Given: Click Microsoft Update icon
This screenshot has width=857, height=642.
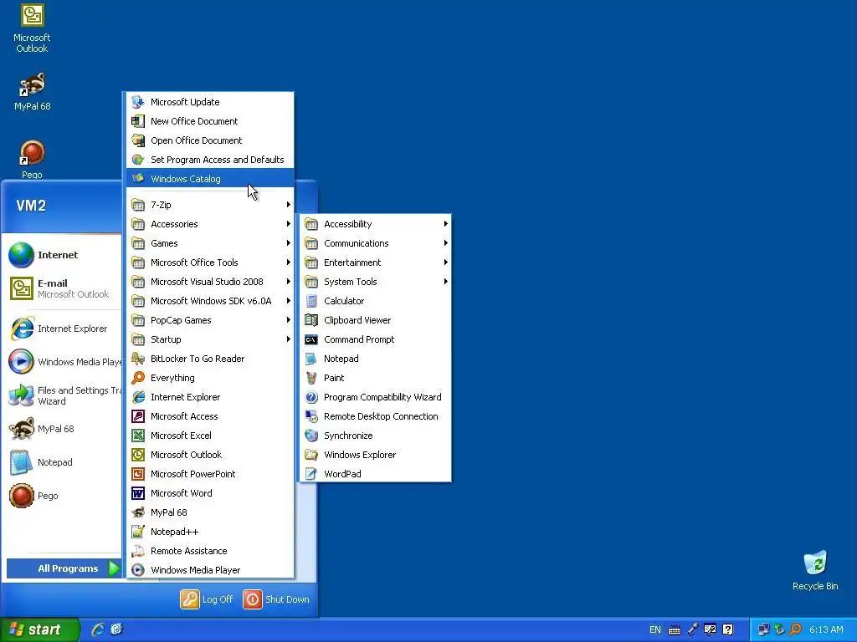Looking at the screenshot, I should click(138, 101).
